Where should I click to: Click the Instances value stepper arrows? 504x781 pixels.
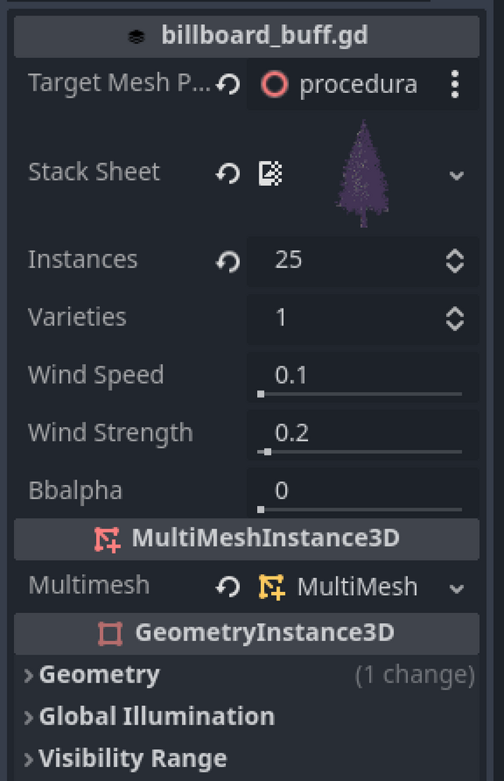455,261
